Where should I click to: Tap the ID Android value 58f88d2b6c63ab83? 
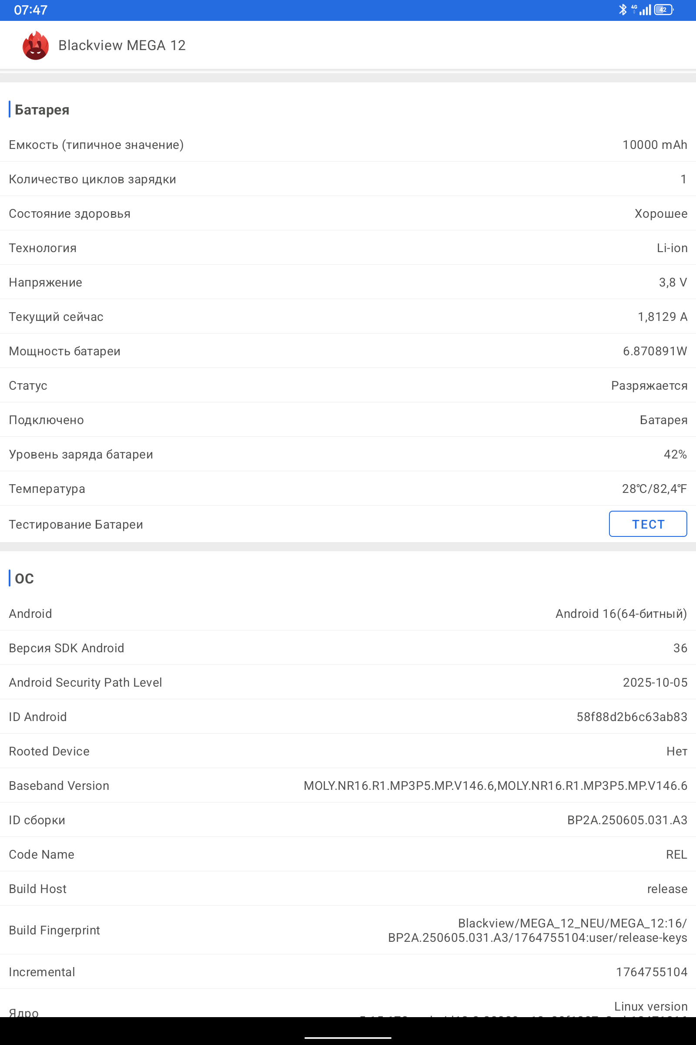(632, 717)
